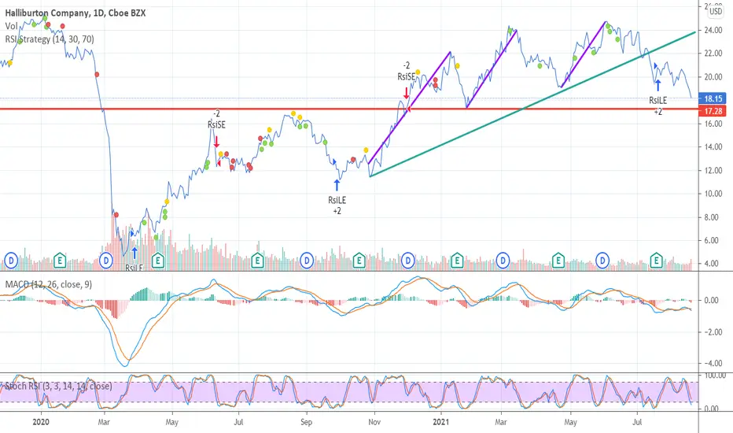Click the dividend D marker at March 2020
The width and height of the screenshot is (733, 433).
tap(106, 261)
